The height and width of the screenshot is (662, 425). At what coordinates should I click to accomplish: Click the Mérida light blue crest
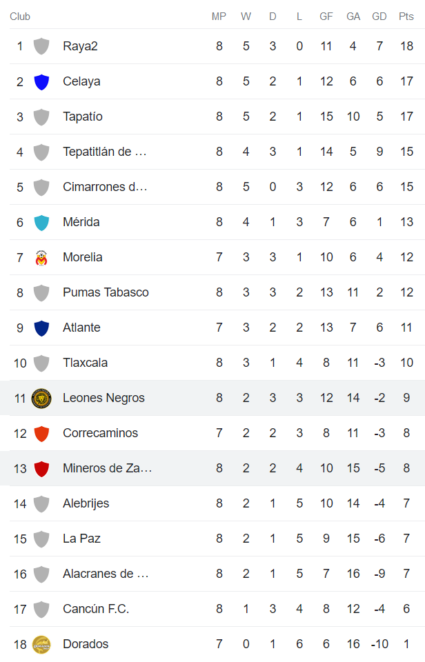[41, 222]
